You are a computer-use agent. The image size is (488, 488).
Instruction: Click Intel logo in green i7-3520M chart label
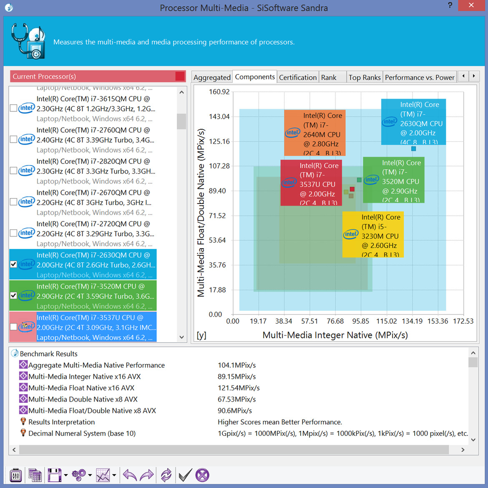point(371,180)
